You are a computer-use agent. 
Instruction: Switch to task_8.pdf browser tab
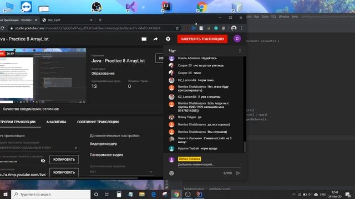[x=68, y=20]
